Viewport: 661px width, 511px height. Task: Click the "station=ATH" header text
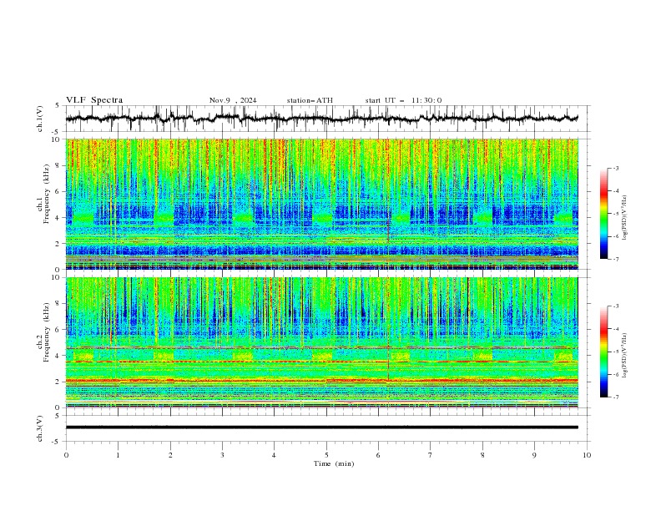310,100
